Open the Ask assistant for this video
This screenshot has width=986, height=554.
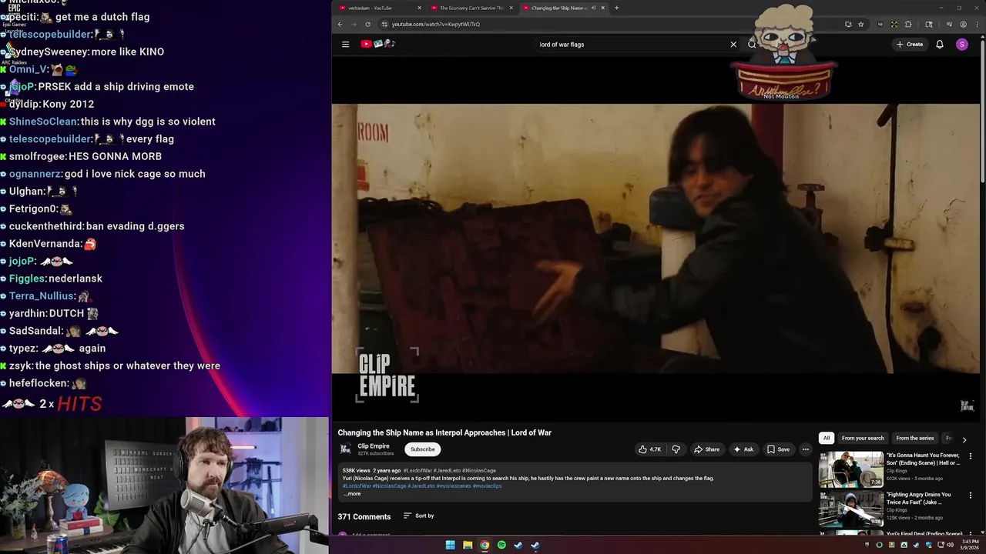point(743,449)
